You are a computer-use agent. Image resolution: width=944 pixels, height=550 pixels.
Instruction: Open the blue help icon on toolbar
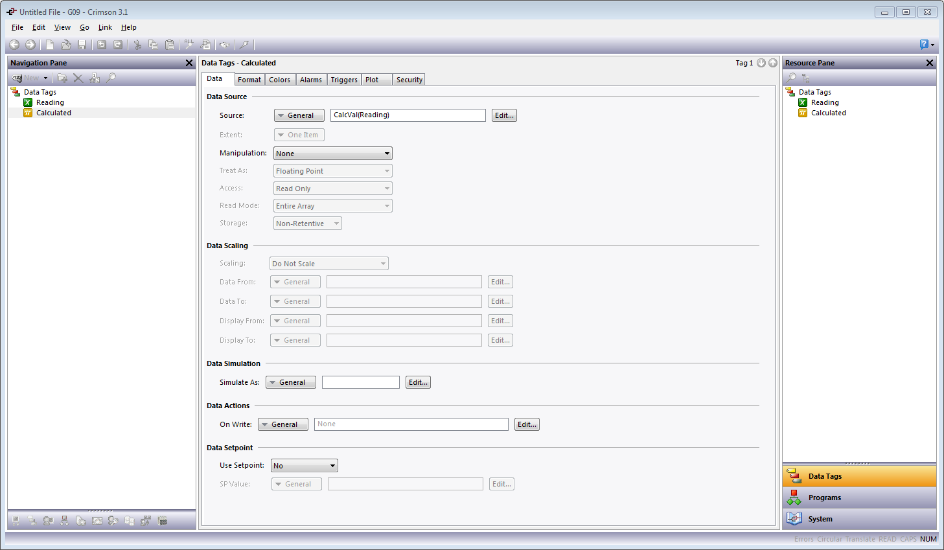(x=924, y=45)
